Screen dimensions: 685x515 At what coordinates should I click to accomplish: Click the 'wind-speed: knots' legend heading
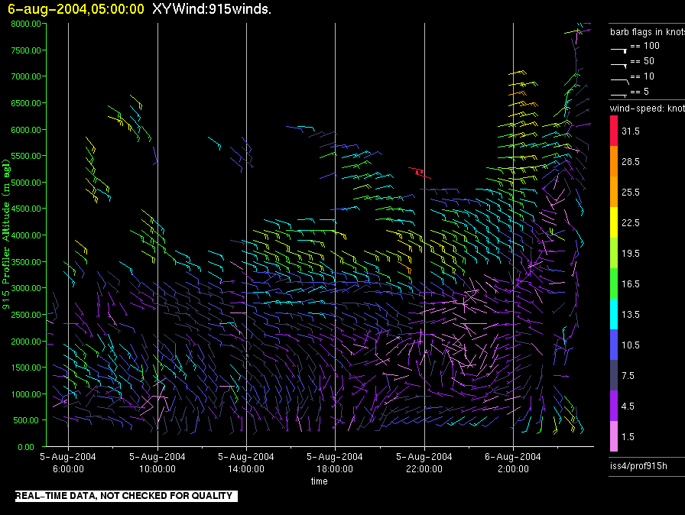click(x=648, y=109)
